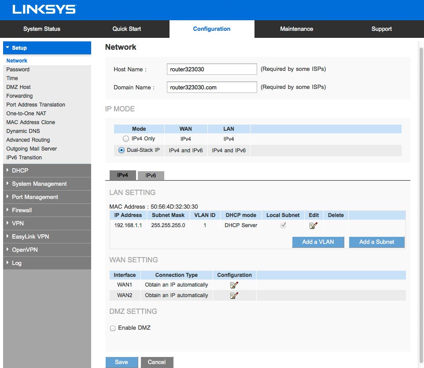Click the Linksys logo
The height and width of the screenshot is (368, 424).
(44, 9)
